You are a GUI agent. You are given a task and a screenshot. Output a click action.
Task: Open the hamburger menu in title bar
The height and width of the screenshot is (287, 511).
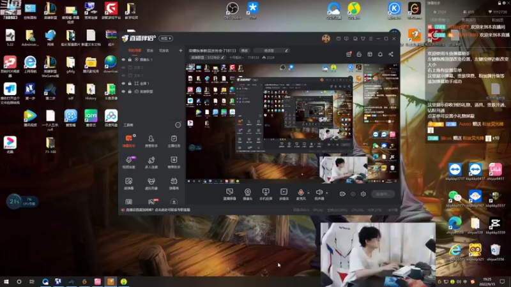[x=370, y=39]
